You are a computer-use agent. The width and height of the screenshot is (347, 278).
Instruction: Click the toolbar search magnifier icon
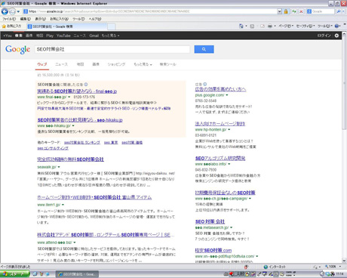coord(339,11)
